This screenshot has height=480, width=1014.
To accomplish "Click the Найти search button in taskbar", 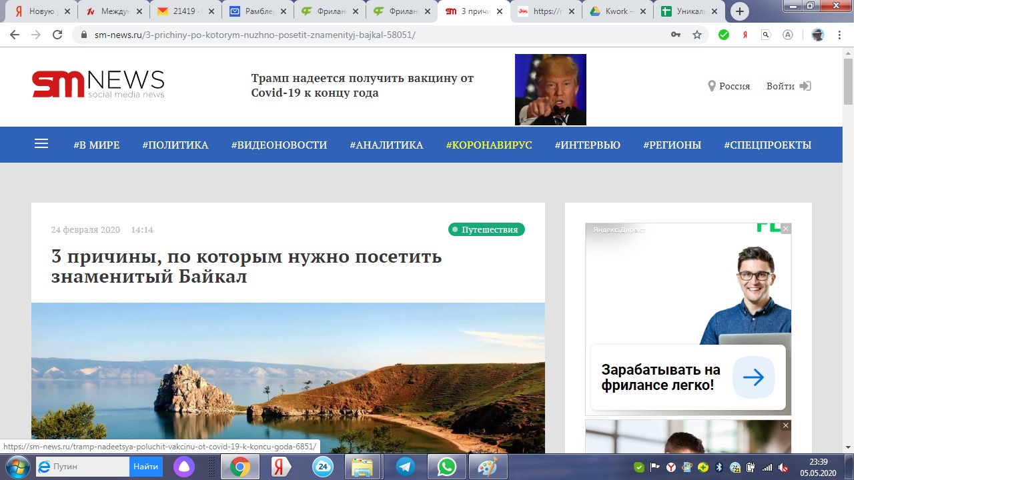I will click(146, 467).
